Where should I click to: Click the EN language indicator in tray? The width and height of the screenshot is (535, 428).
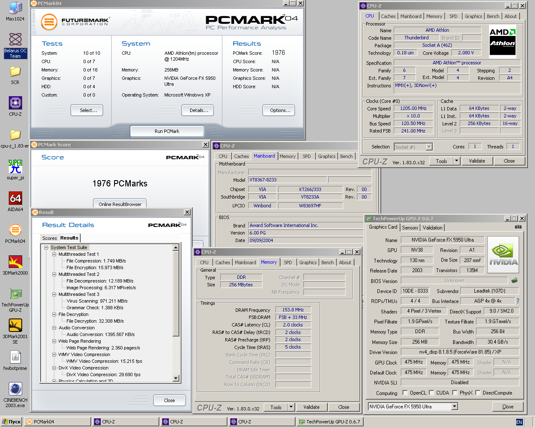(x=519, y=422)
